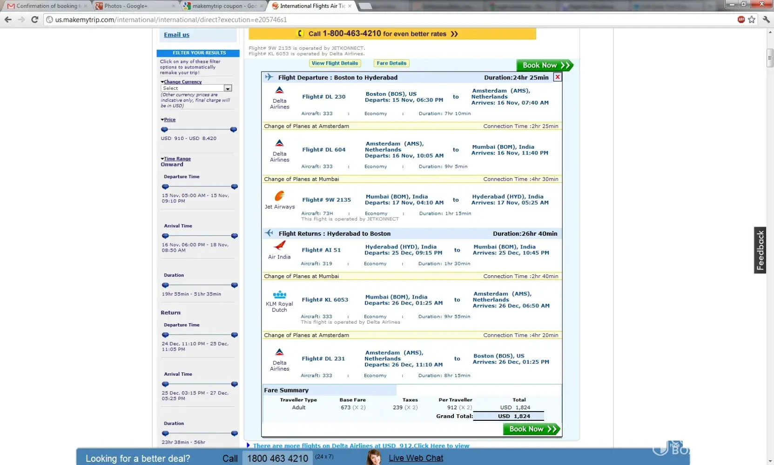Click the site info icon in address bar
The height and width of the screenshot is (465, 774).
tap(49, 20)
